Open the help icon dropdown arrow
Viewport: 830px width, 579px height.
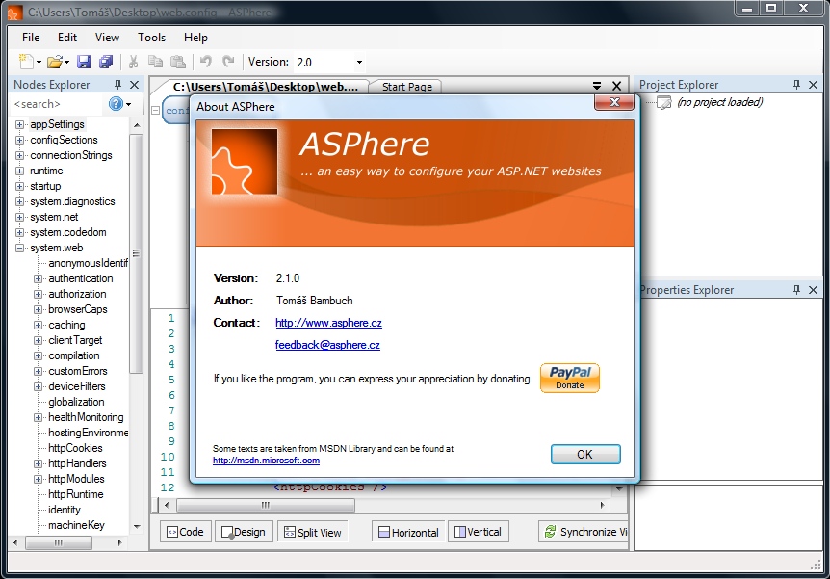tap(128, 104)
